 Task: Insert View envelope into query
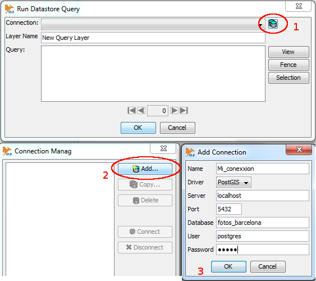[x=288, y=52]
